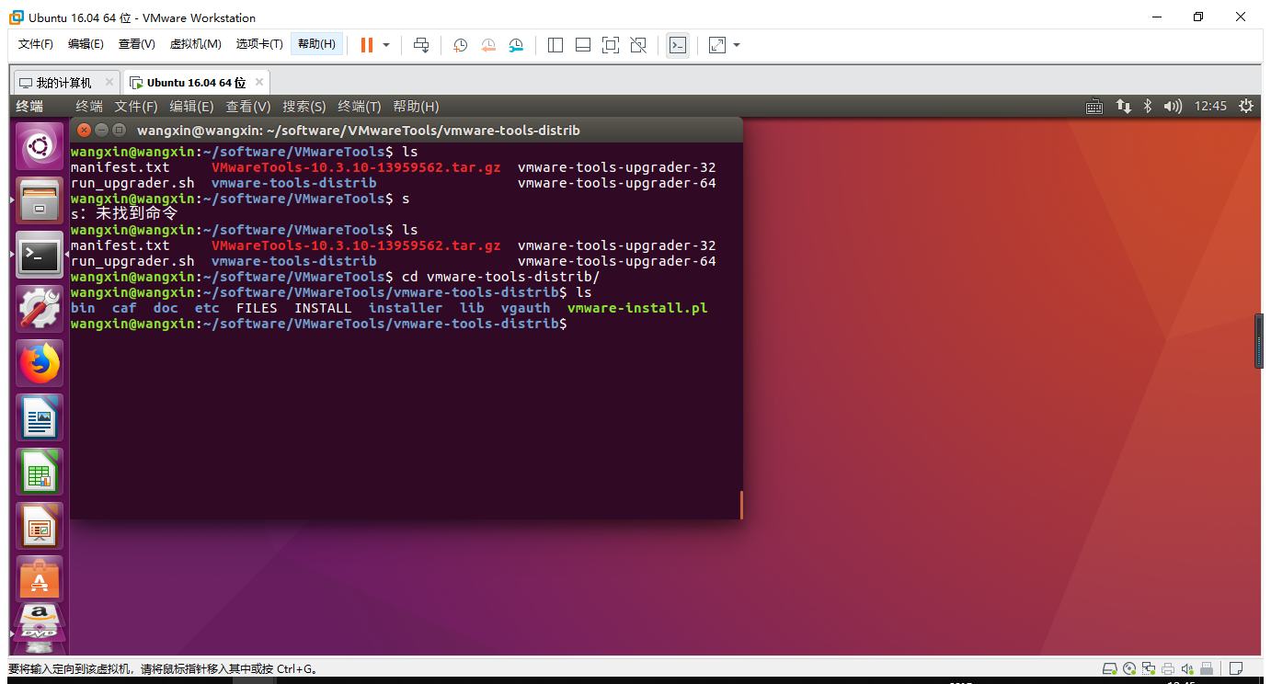
Task: Open the terminal's 帮助(H) menu in Ubuntu
Action: click(x=416, y=107)
